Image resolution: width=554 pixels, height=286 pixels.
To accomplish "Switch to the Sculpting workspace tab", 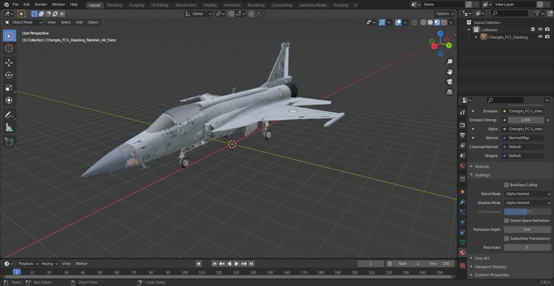I will click(x=137, y=5).
